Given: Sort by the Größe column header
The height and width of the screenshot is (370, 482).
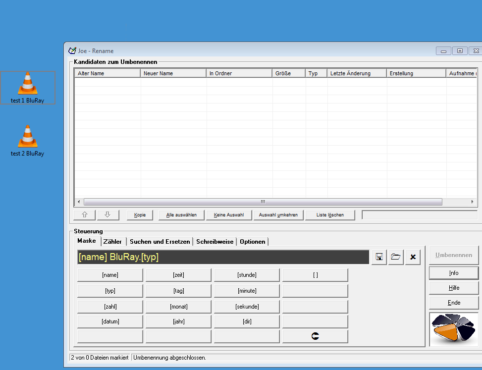Looking at the screenshot, I should tap(289, 73).
